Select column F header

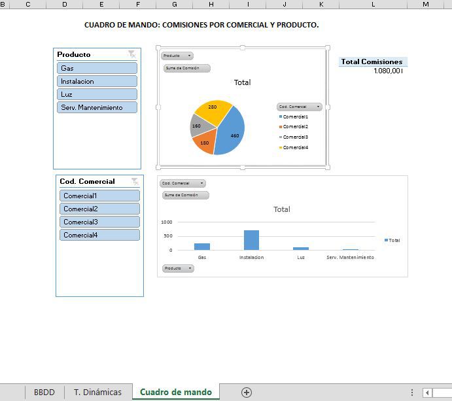point(138,5)
